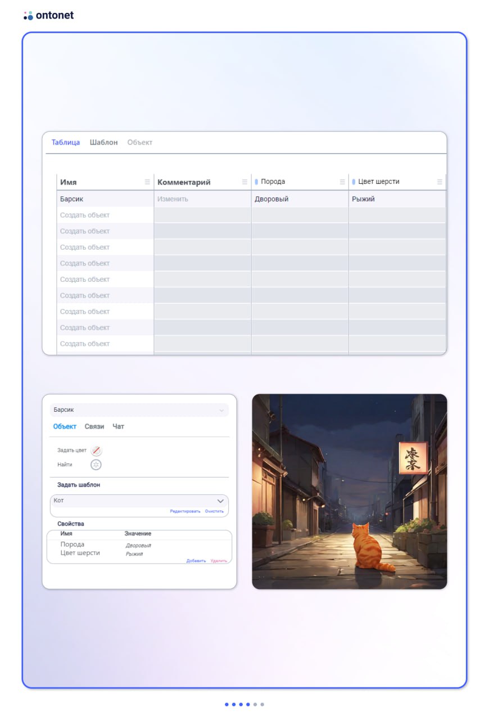Open the grey Объект tab beside Шаблон

(x=140, y=142)
